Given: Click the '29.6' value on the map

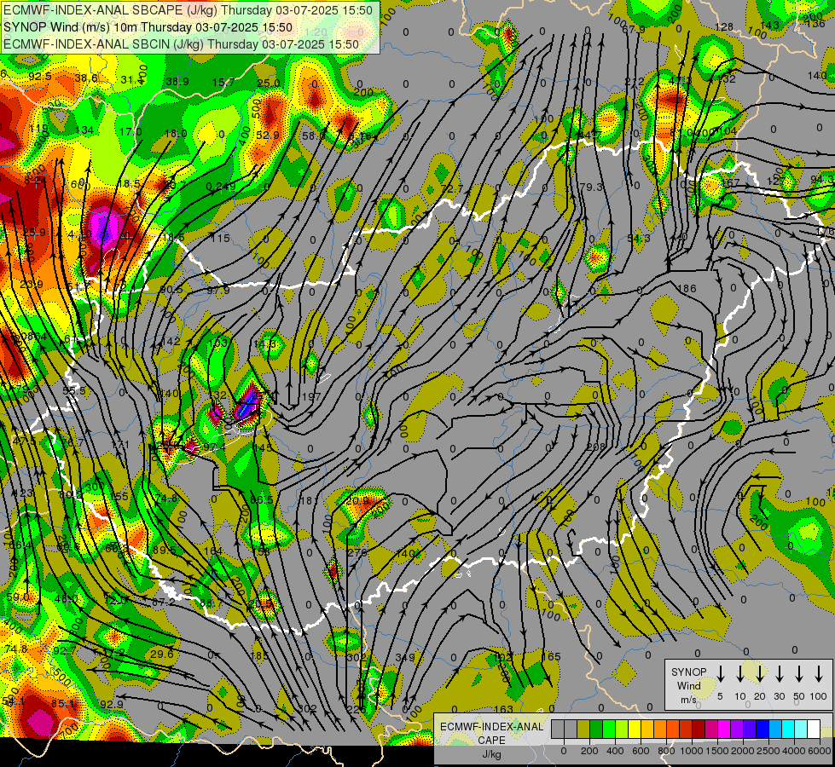Looking at the screenshot, I should 162,654.
